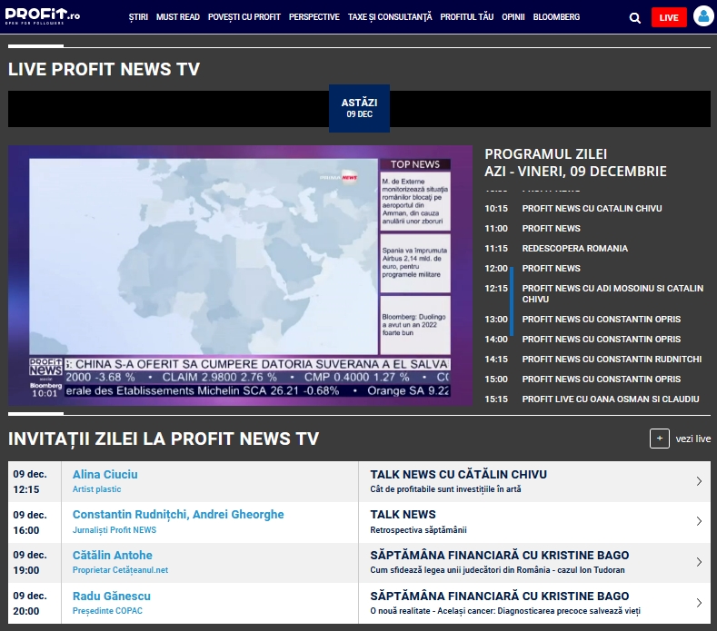Click the blue schedule progress marker
Screen dimensions: 717x631
pos(512,301)
